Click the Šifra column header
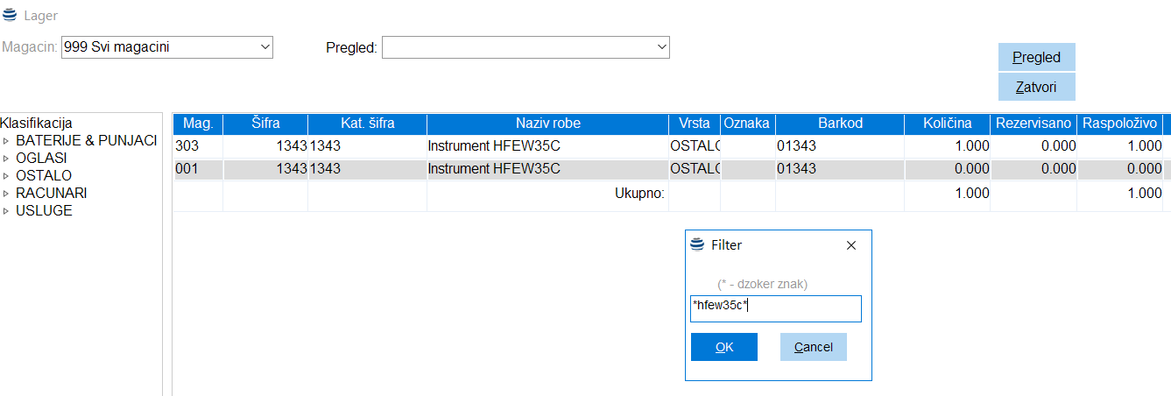Image resolution: width=1171 pixels, height=396 pixels. [265, 124]
